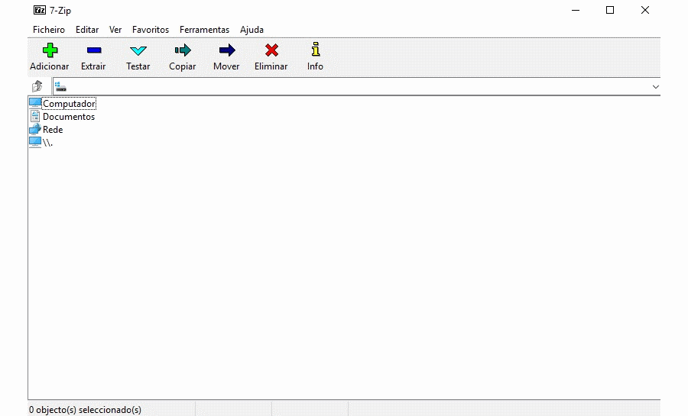Select the Rede entry

click(53, 130)
